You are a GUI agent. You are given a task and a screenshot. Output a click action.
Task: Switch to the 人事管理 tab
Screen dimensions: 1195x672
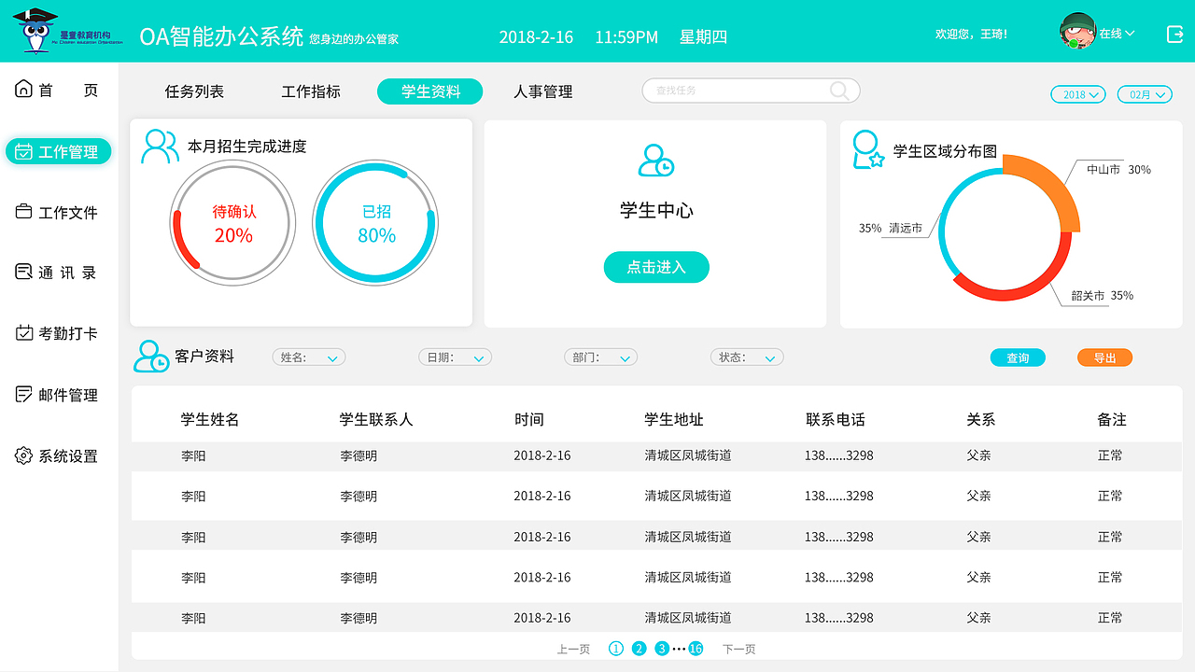542,91
